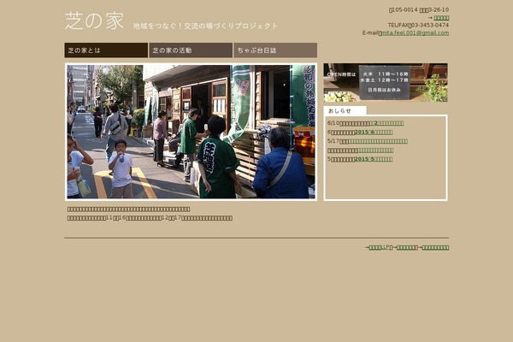513x342 pixels.
Task: Open the 6/10 news item link
Action: point(386,123)
